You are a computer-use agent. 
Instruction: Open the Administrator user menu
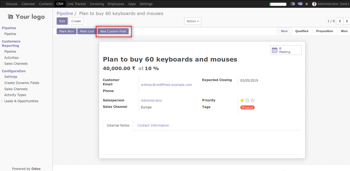coord(331,4)
